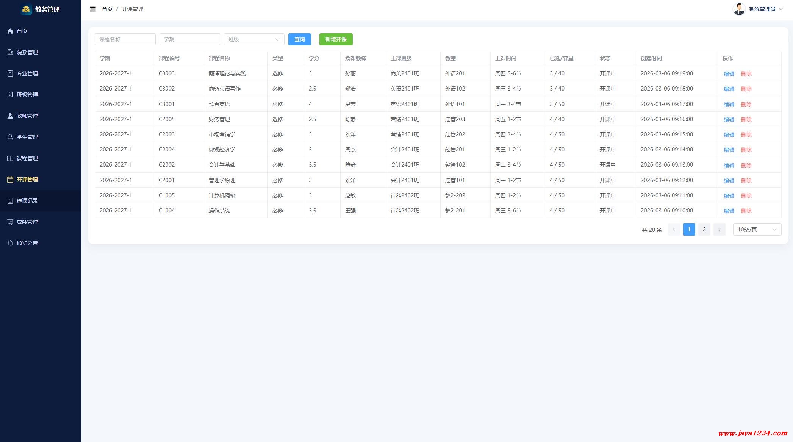Image resolution: width=793 pixels, height=442 pixels.
Task: Expand the 系统管理员 user menu arrow
Action: tap(780, 9)
